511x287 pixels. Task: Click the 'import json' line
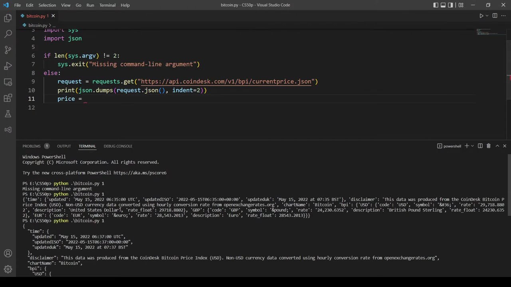pos(63,38)
